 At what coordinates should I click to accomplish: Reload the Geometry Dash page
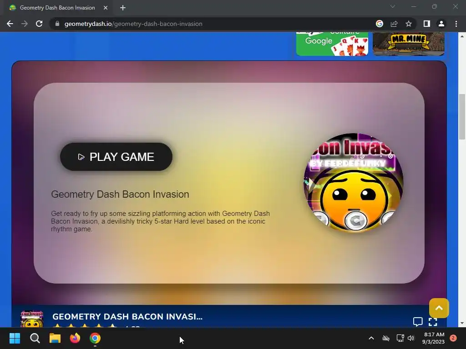(x=39, y=24)
